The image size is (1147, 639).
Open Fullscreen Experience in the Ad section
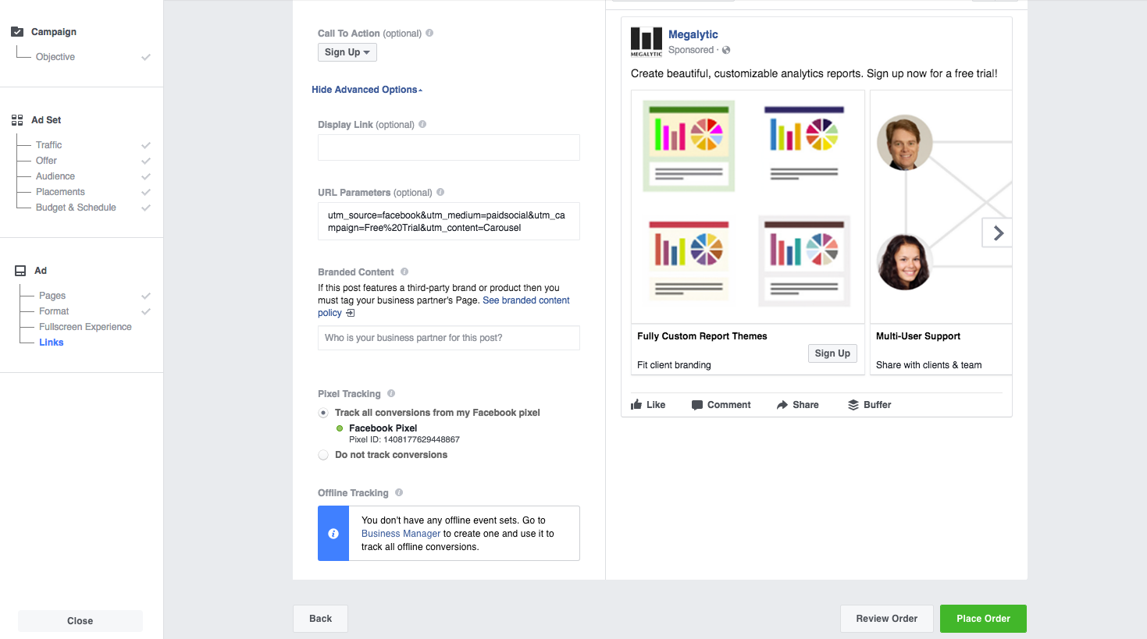click(85, 327)
